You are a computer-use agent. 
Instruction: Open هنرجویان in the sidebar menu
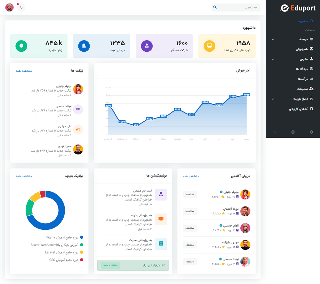[304, 49]
